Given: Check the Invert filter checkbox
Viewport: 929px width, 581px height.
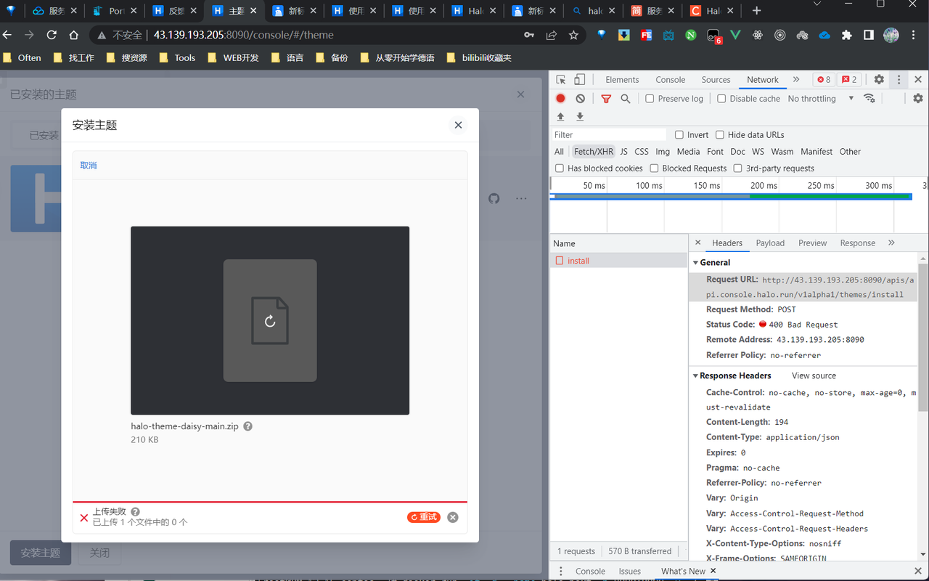Looking at the screenshot, I should (x=679, y=135).
